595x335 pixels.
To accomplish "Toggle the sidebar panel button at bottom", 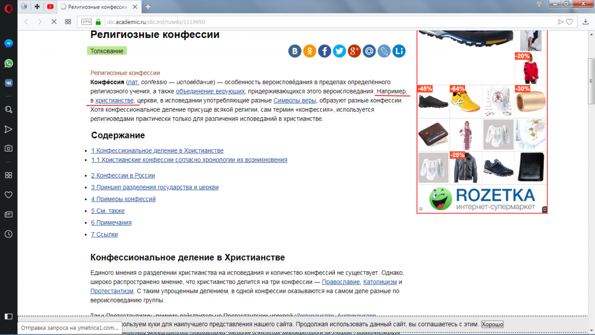I will (8, 316).
